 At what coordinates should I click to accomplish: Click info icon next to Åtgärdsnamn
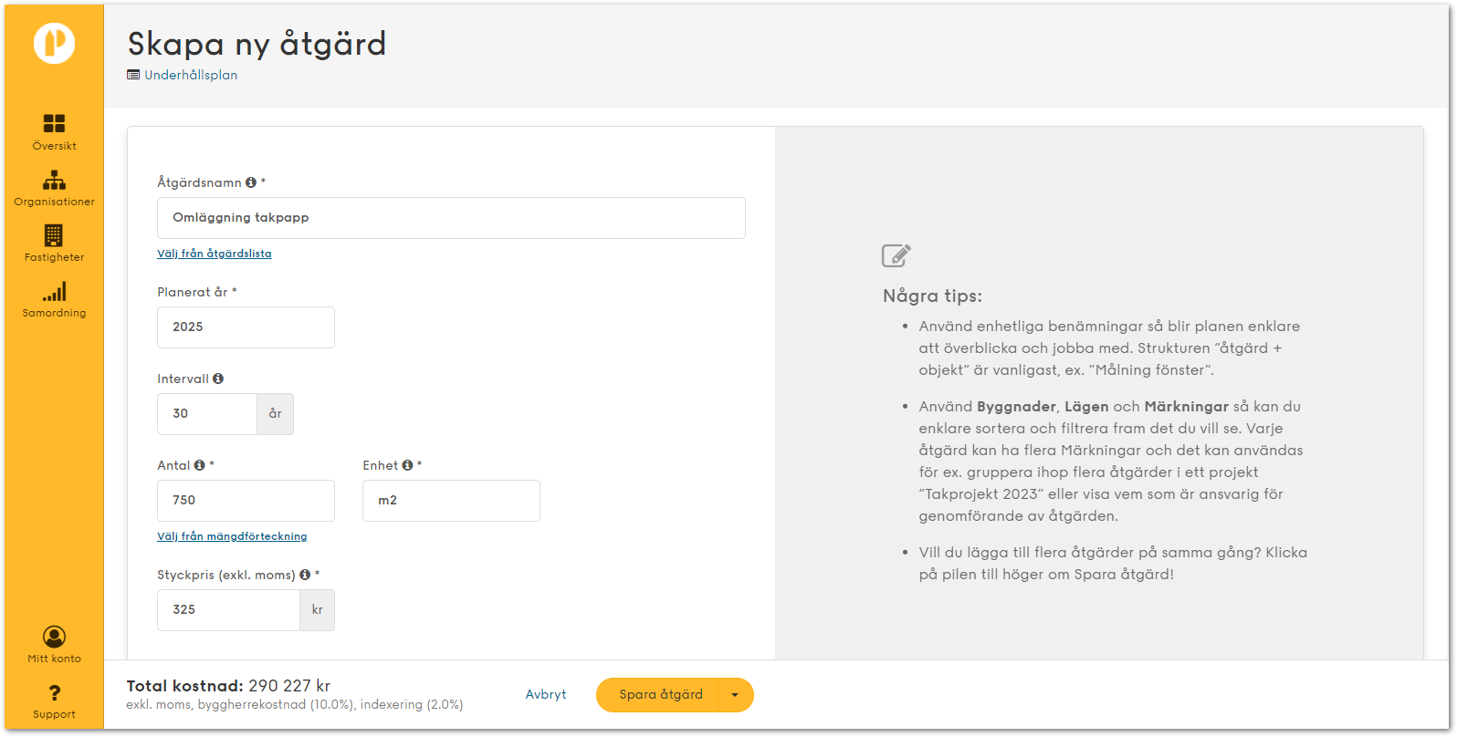click(x=251, y=182)
